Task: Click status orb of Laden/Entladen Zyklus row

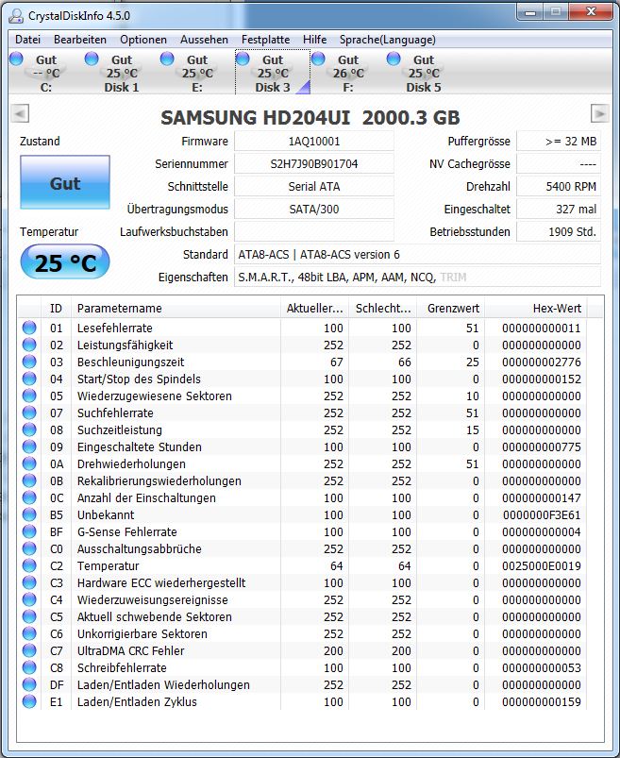Action: (x=29, y=701)
